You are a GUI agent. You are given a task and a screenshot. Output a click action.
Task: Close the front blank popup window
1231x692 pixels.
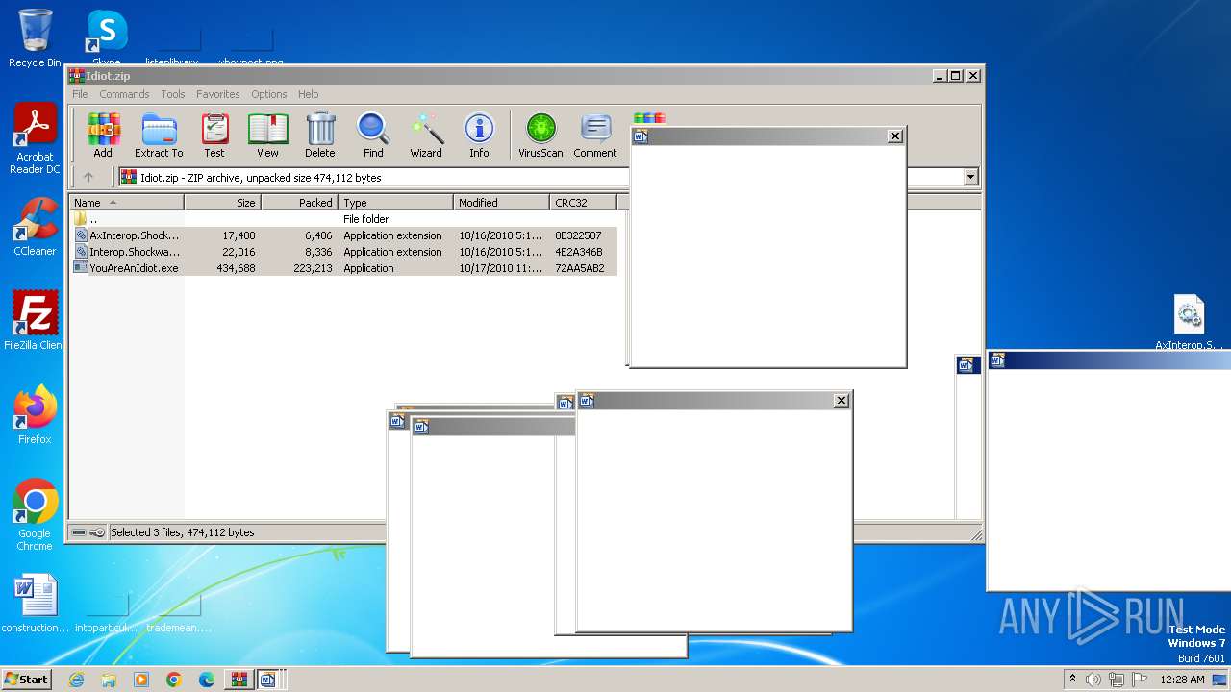(842, 400)
